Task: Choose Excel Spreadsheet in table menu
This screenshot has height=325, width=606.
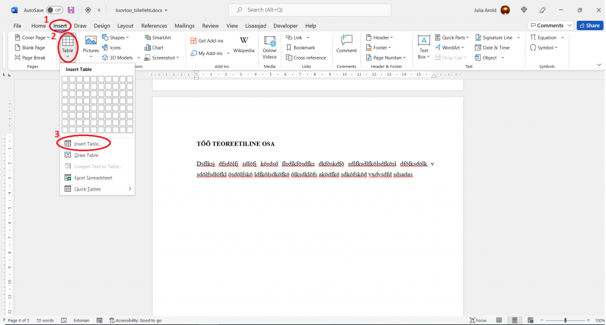Action: click(x=97, y=178)
